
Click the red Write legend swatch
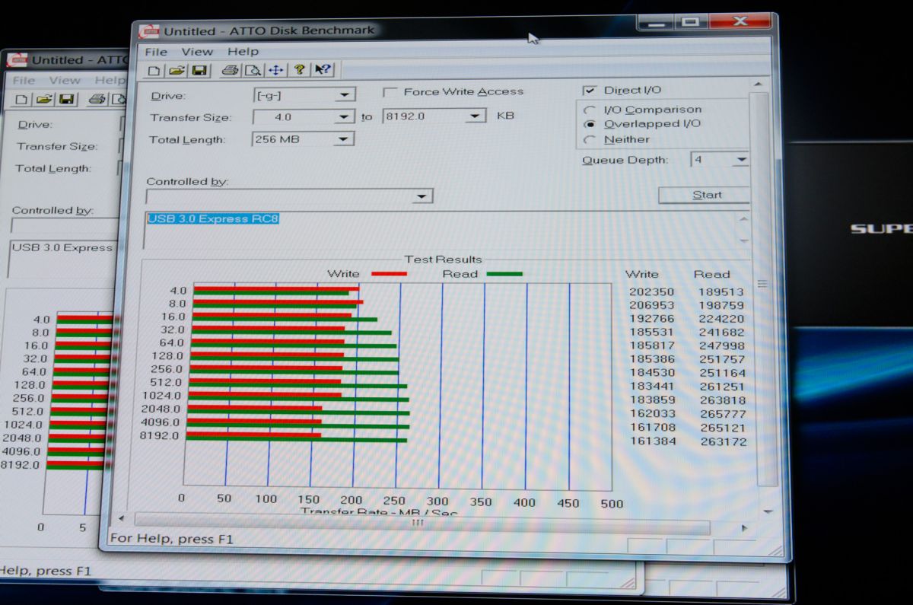click(389, 274)
